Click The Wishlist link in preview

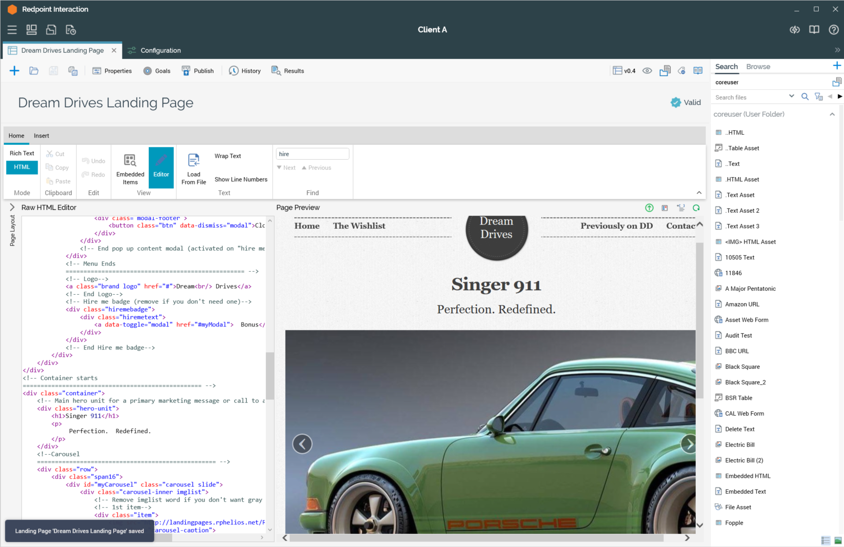point(359,226)
